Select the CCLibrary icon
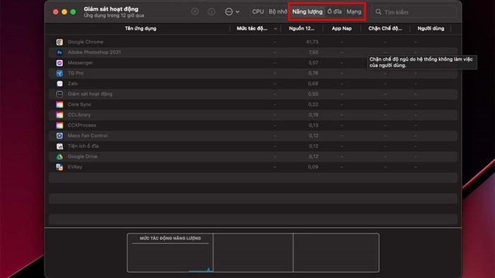The width and height of the screenshot is (495, 278). [x=59, y=115]
